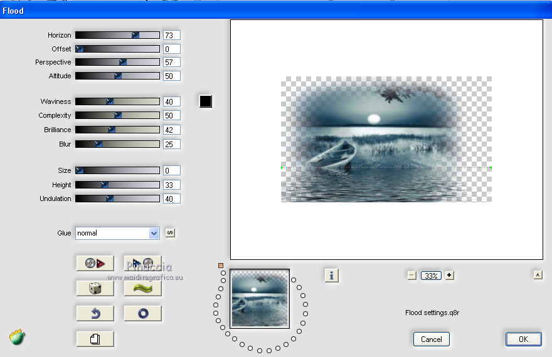This screenshot has width=552, height=357.
Task: Click the Blur value field
Action: coord(172,144)
